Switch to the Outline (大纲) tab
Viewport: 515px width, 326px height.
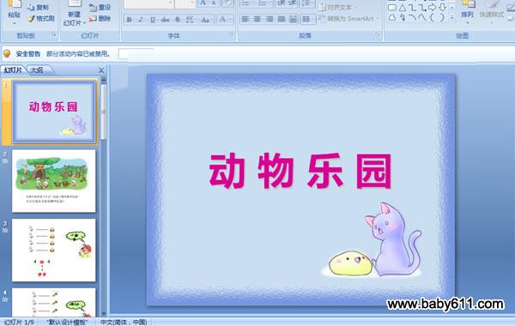(x=37, y=70)
